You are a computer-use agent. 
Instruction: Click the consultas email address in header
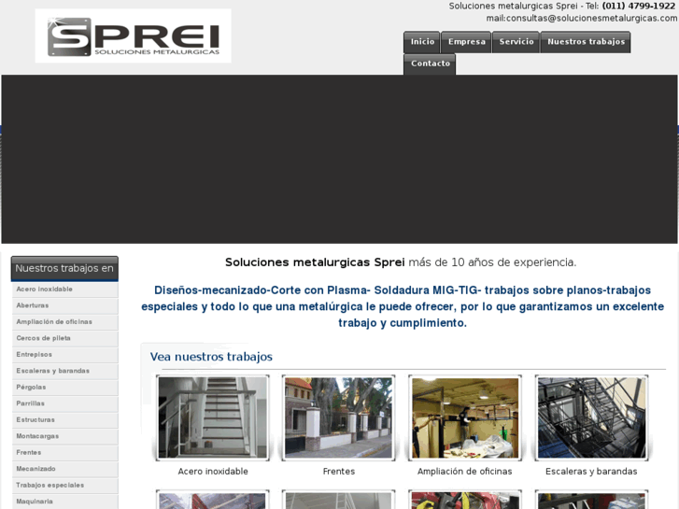pos(591,18)
